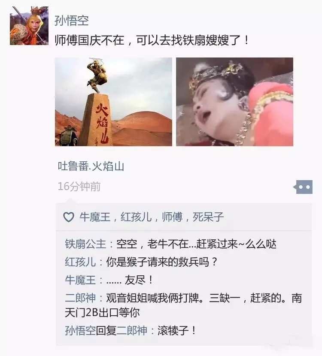Open the like and comment popup button
Image resolution: width=322 pixels, height=356 pixels.
pos(304,187)
